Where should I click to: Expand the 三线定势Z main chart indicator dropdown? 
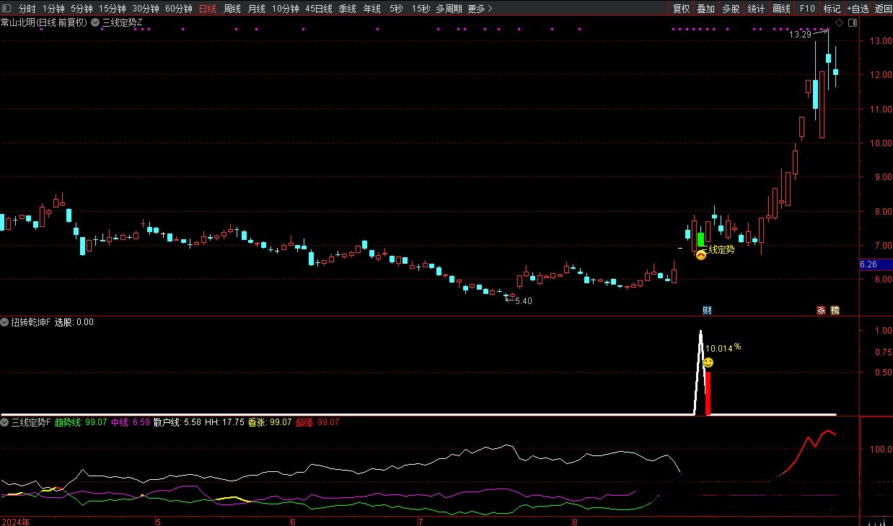(95, 22)
